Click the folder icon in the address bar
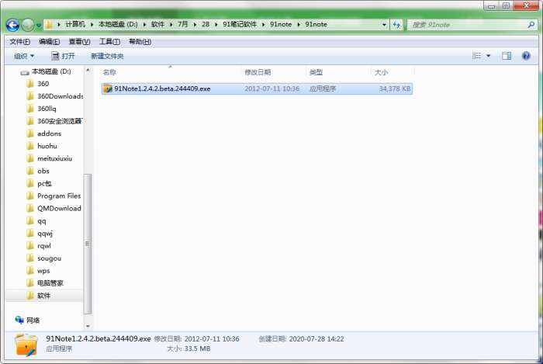Viewport: 543px width, 364px height. (49, 25)
